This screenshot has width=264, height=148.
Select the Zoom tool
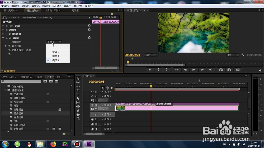click(78, 119)
